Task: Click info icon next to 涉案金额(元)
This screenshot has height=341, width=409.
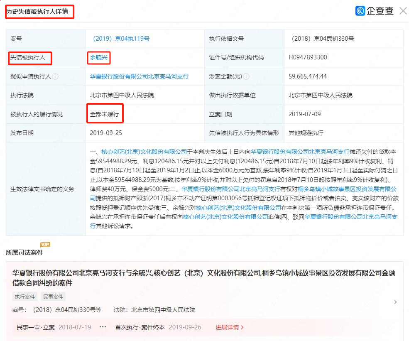Action: coord(246,76)
